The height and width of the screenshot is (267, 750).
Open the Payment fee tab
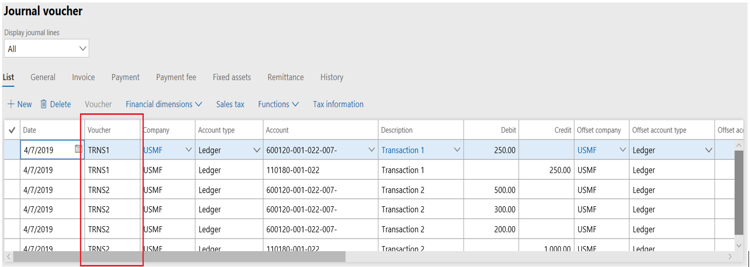pos(176,77)
